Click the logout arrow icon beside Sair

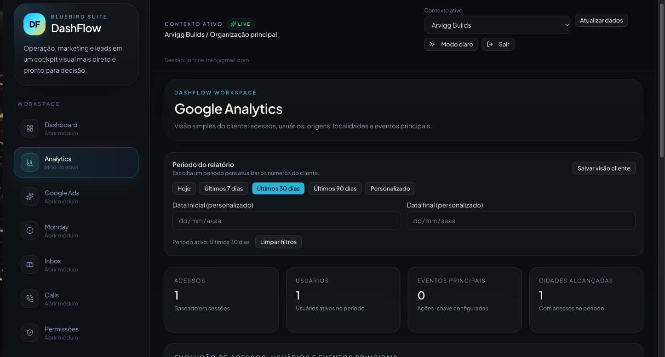490,45
